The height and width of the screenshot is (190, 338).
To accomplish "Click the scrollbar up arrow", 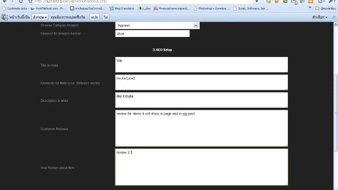I will tap(336, 24).
